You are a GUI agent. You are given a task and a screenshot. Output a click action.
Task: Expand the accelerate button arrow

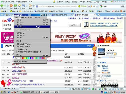(97, 6)
